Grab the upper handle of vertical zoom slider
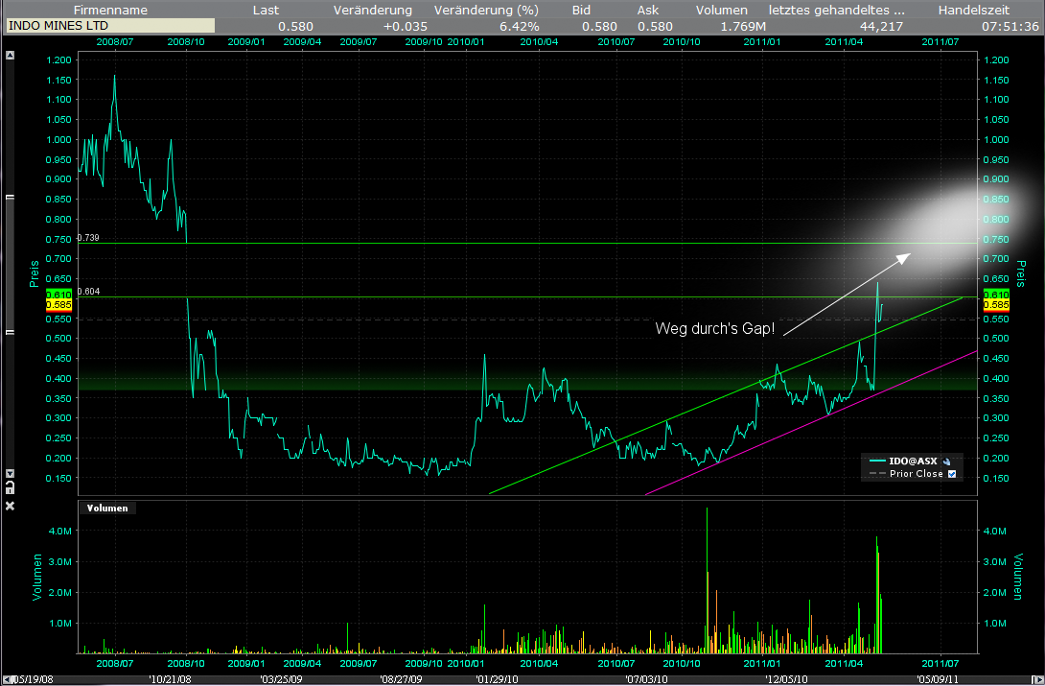This screenshot has width=1045, height=686. click(x=10, y=197)
